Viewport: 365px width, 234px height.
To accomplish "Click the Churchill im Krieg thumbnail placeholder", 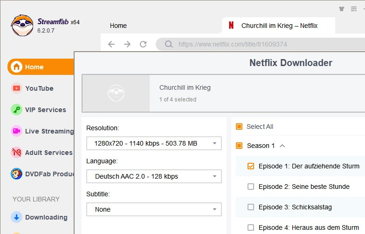I will pos(116,93).
